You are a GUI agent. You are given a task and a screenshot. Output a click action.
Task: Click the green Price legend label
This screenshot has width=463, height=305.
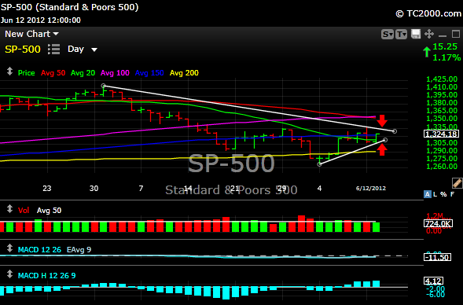coord(26,73)
